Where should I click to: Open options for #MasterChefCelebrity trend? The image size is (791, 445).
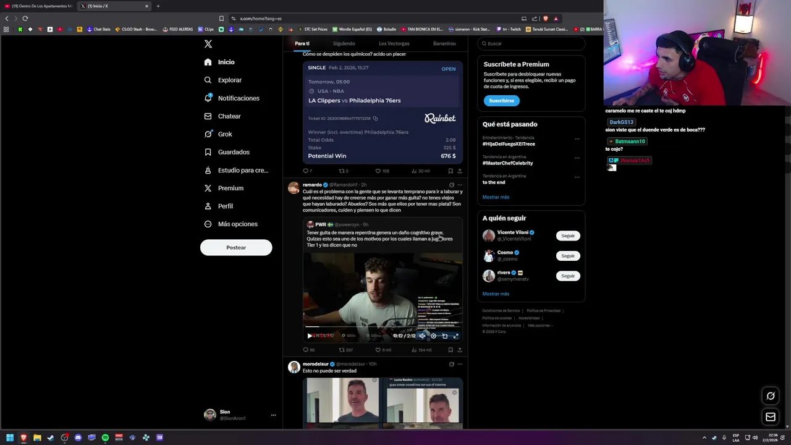tap(577, 158)
